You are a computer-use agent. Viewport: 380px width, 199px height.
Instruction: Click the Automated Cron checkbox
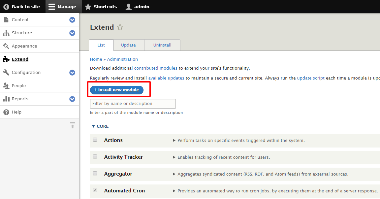point(95,190)
